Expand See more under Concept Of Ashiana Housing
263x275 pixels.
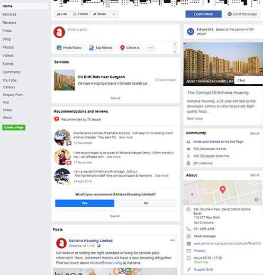click(x=195, y=118)
